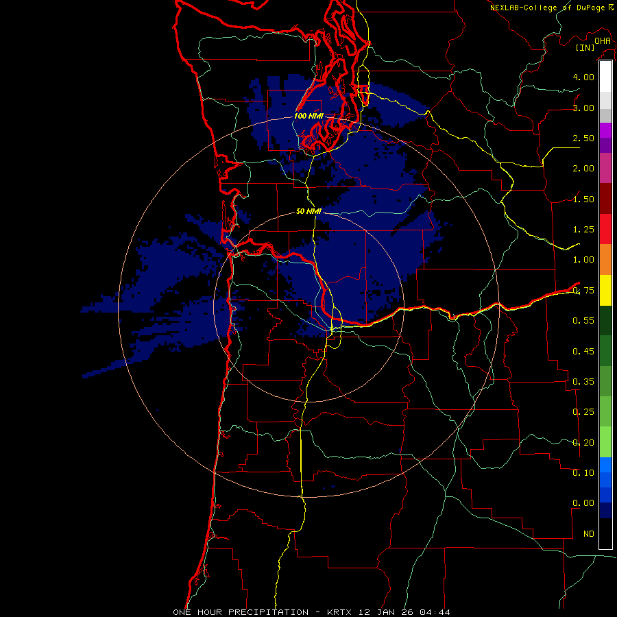This screenshot has width=617, height=617.
Task: Click the bright magenta swatch in the legend
Action: (605, 130)
